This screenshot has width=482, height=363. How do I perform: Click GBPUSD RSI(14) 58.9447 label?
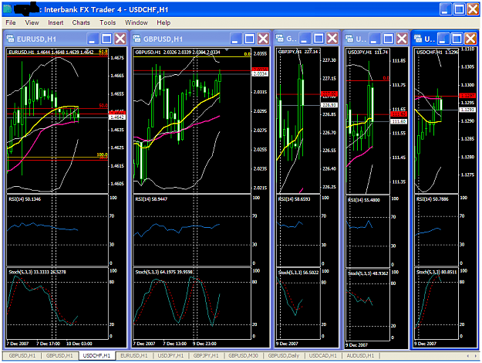151,199
